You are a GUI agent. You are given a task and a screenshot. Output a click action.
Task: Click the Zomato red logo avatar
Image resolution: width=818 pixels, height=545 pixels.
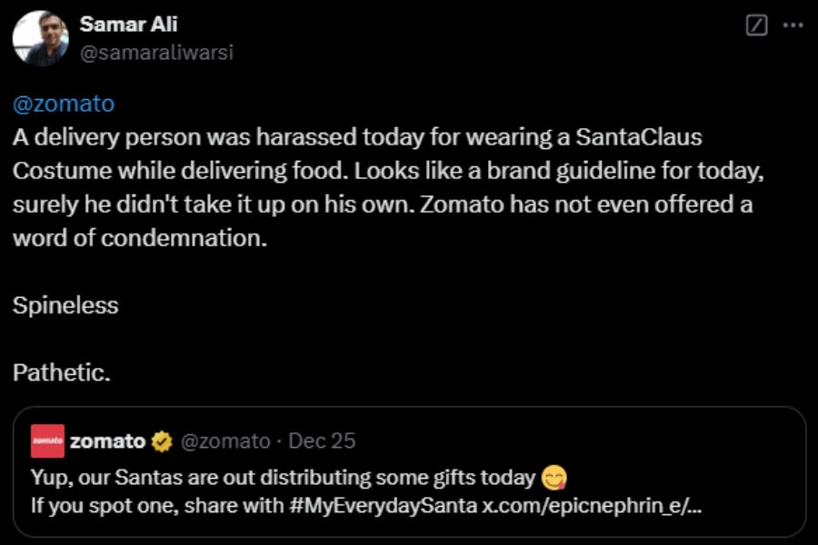(47, 441)
